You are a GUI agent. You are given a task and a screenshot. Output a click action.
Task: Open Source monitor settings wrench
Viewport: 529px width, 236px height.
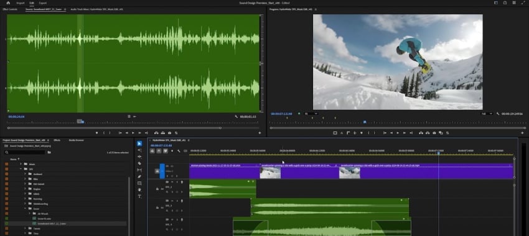tap(236, 117)
